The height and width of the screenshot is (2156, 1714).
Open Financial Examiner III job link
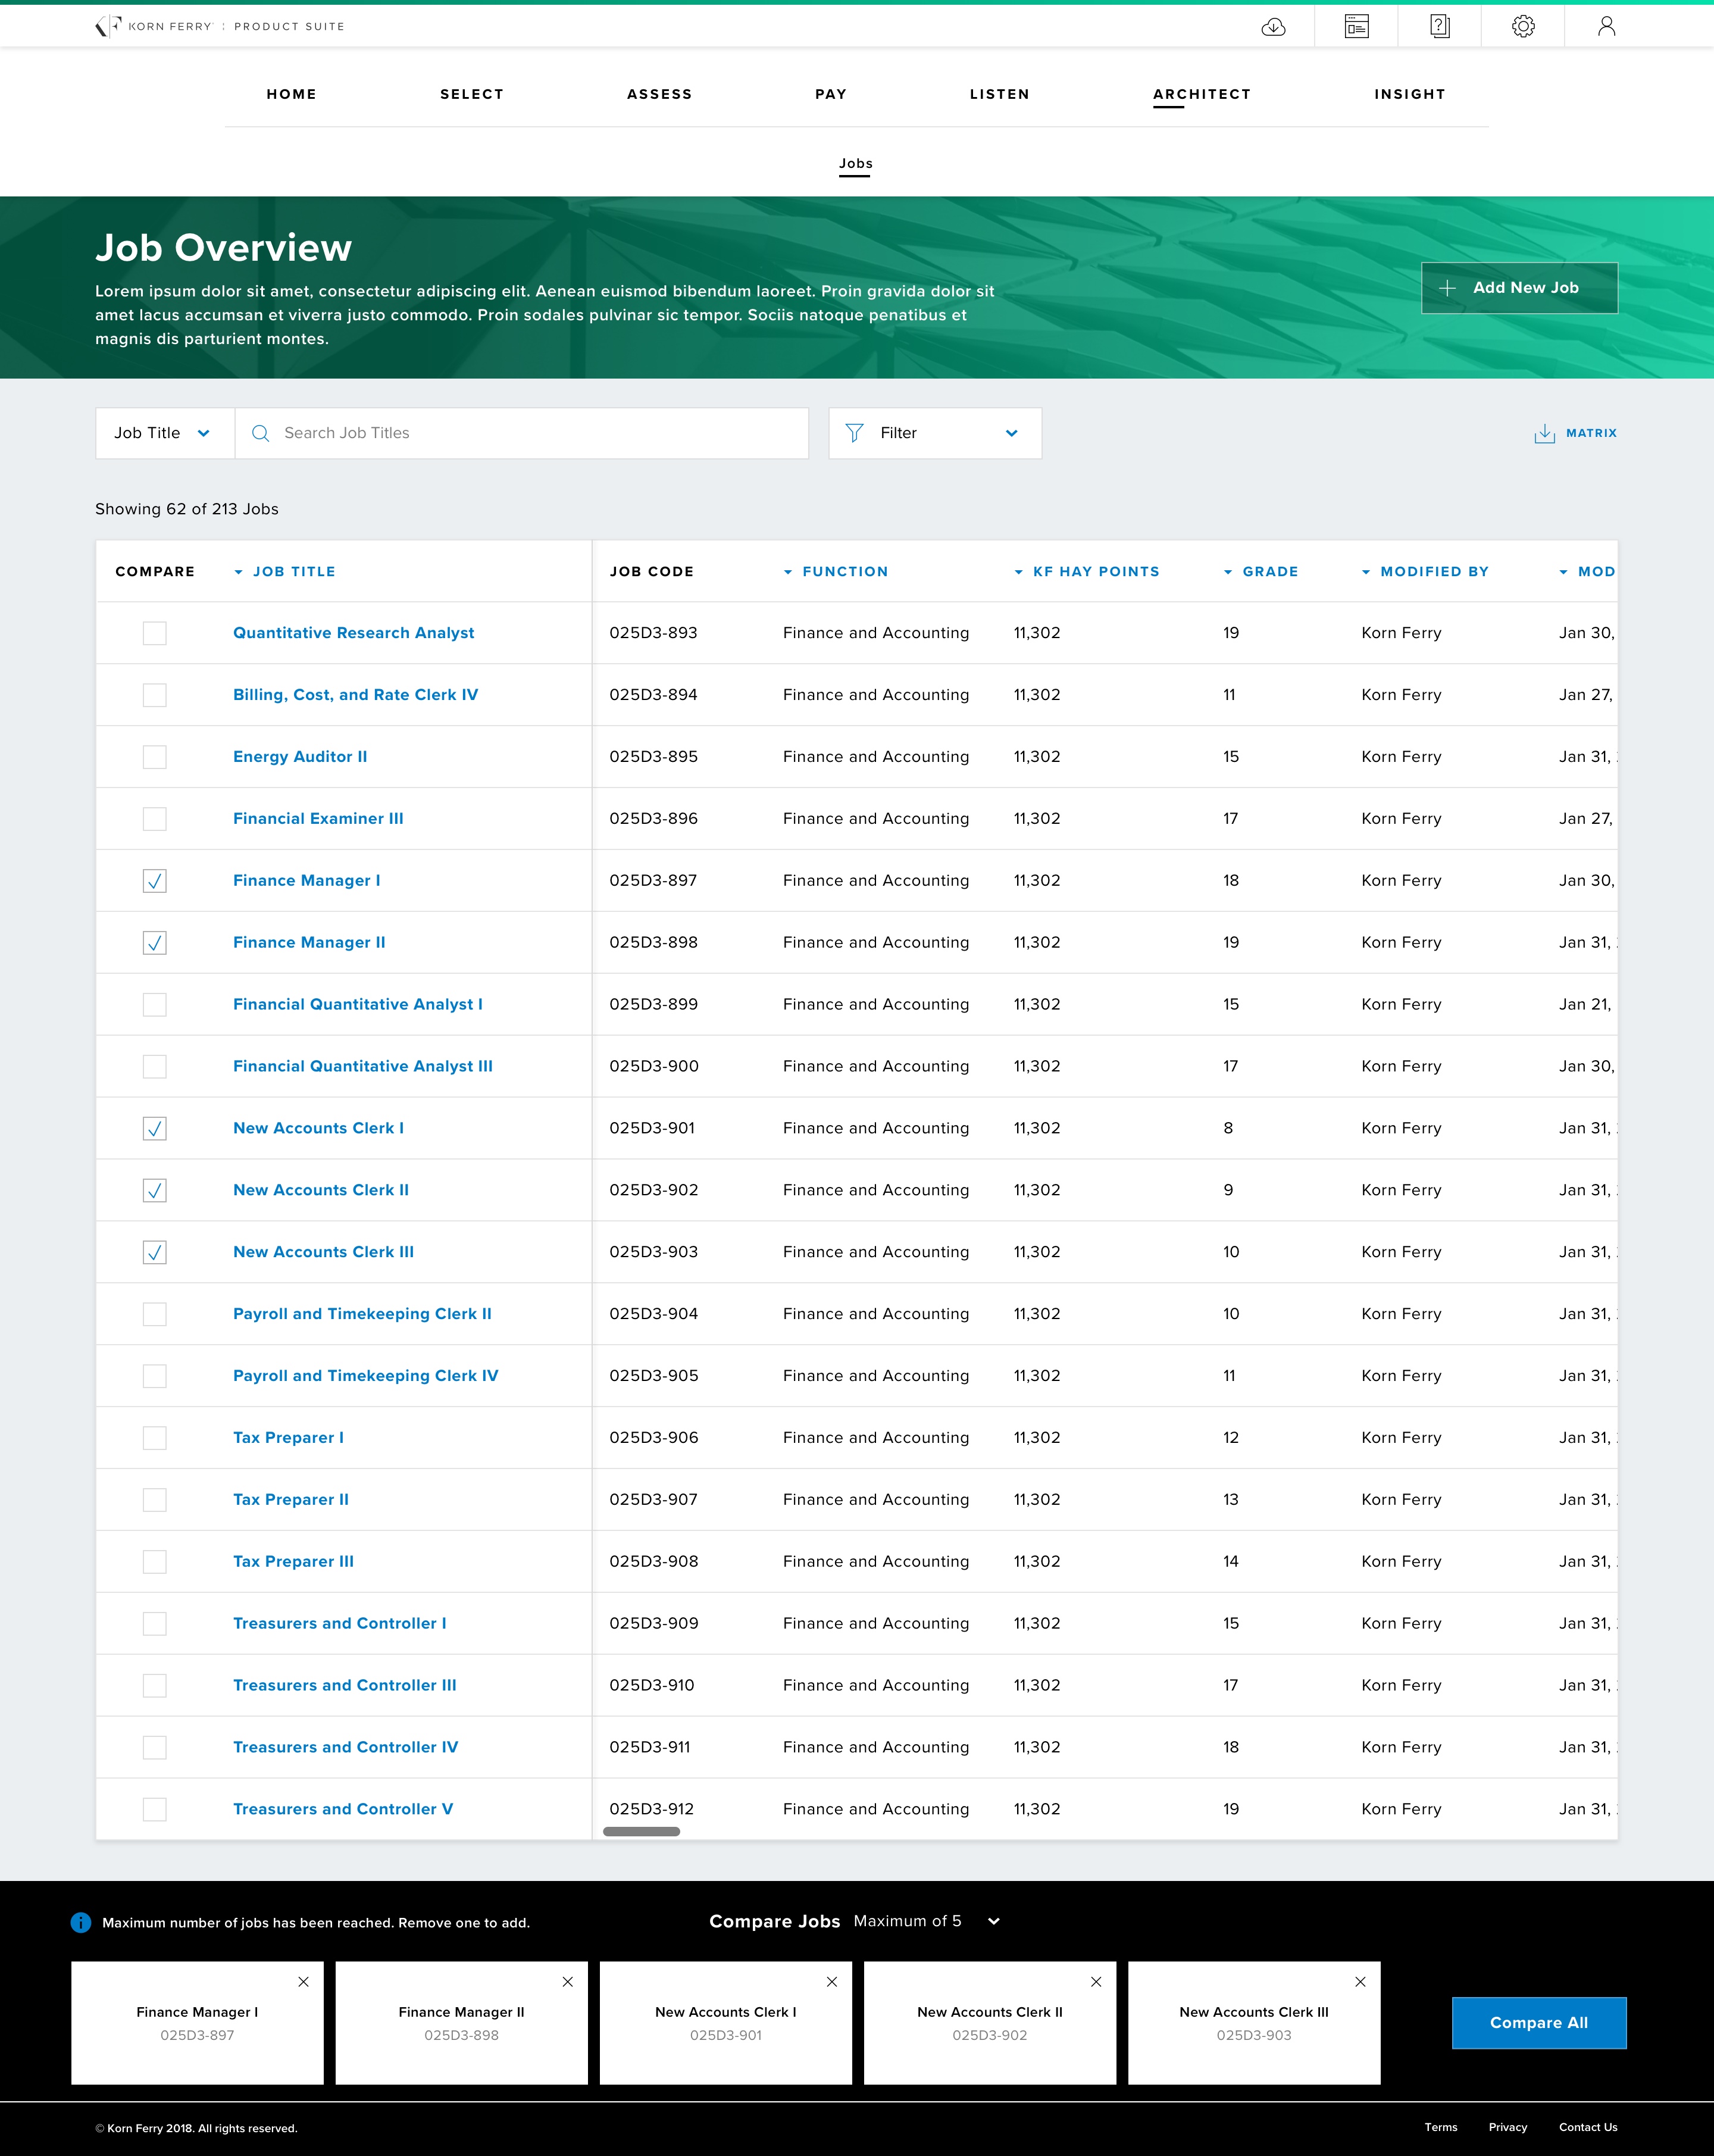click(x=318, y=819)
